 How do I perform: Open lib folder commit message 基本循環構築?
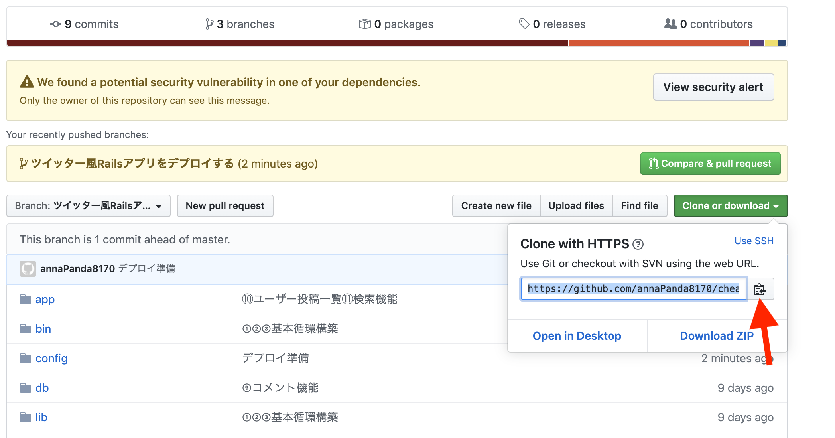[x=290, y=417]
